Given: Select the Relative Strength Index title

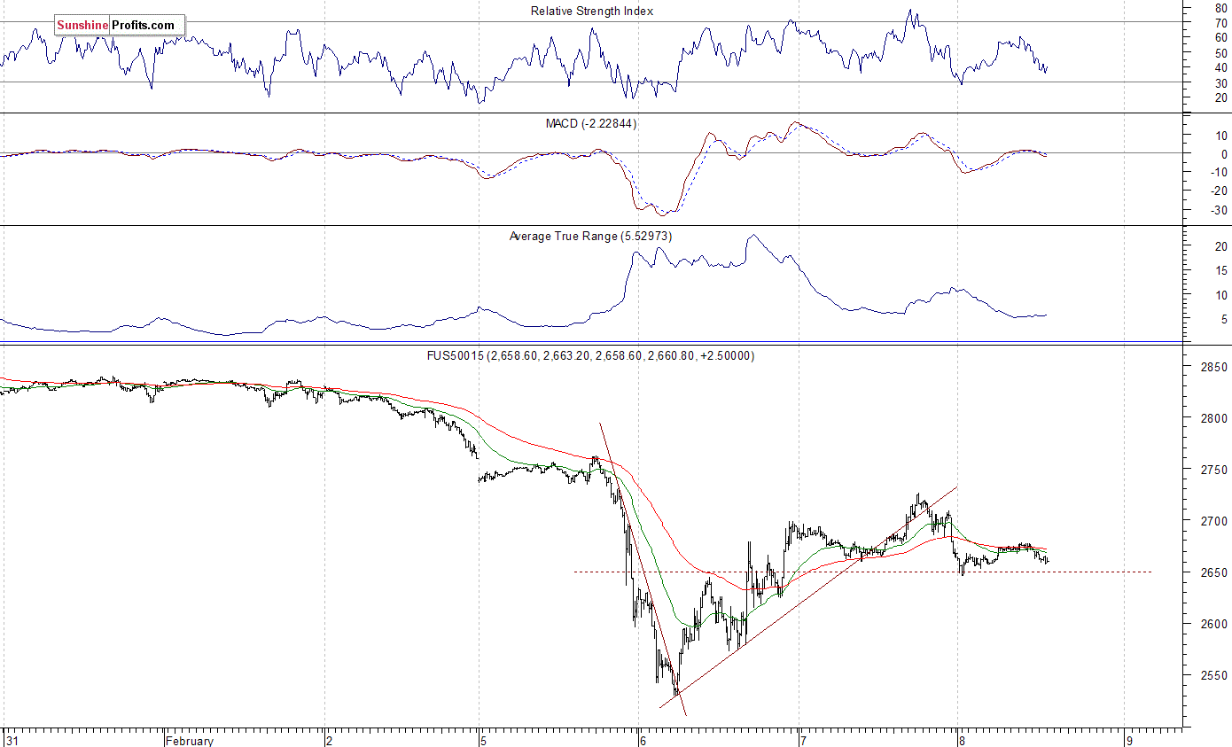Looking at the screenshot, I should click(592, 11).
